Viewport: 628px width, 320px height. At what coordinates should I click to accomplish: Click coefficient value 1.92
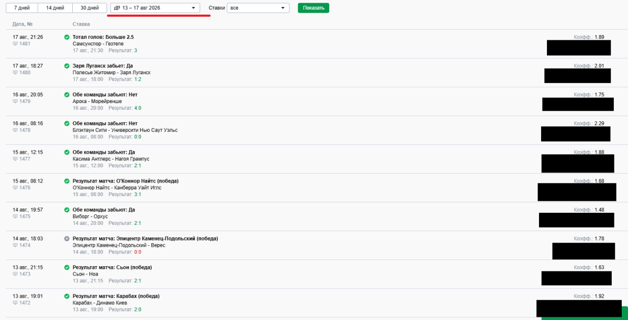[599, 296]
